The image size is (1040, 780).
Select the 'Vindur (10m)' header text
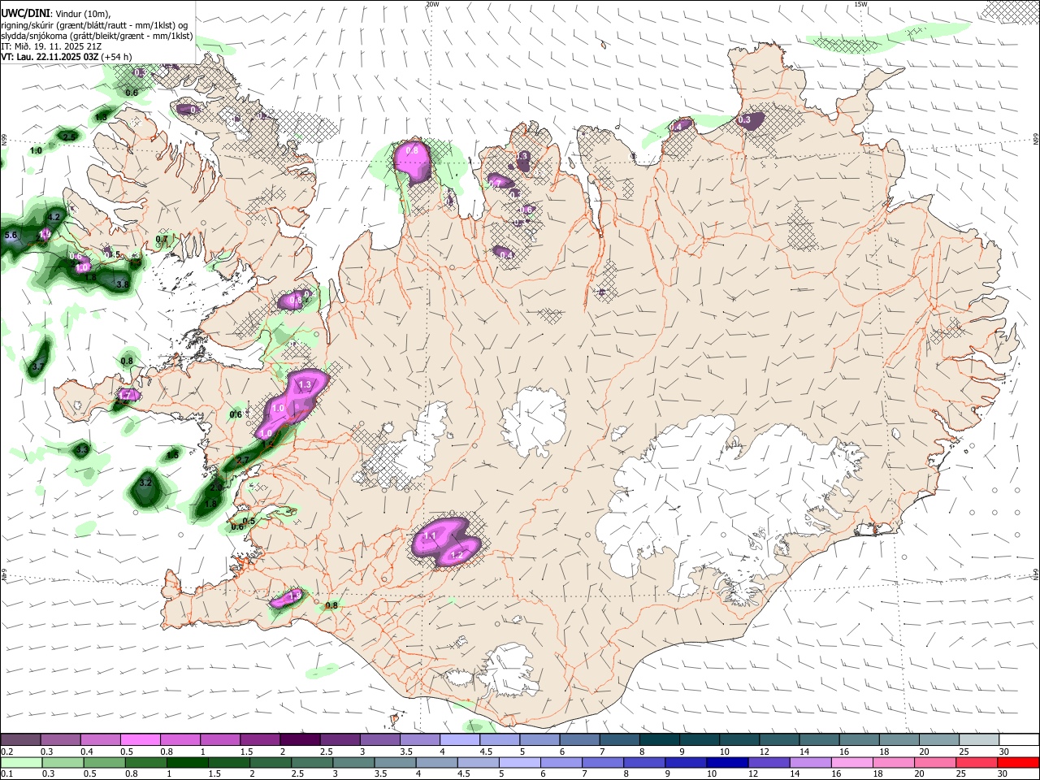tap(82, 14)
